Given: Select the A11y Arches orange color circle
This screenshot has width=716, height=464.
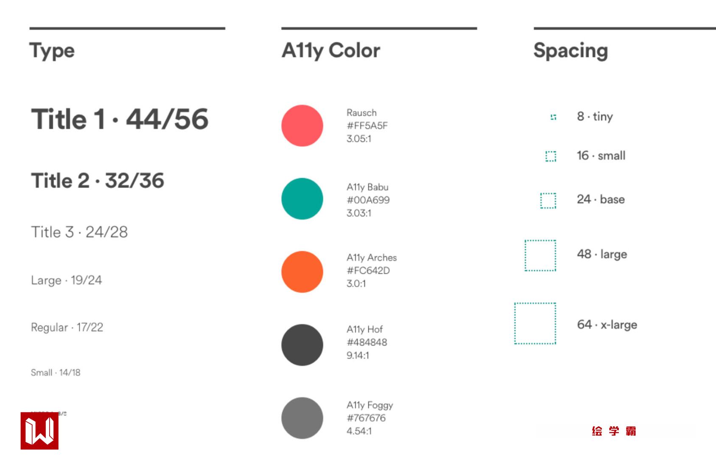Looking at the screenshot, I should (302, 272).
